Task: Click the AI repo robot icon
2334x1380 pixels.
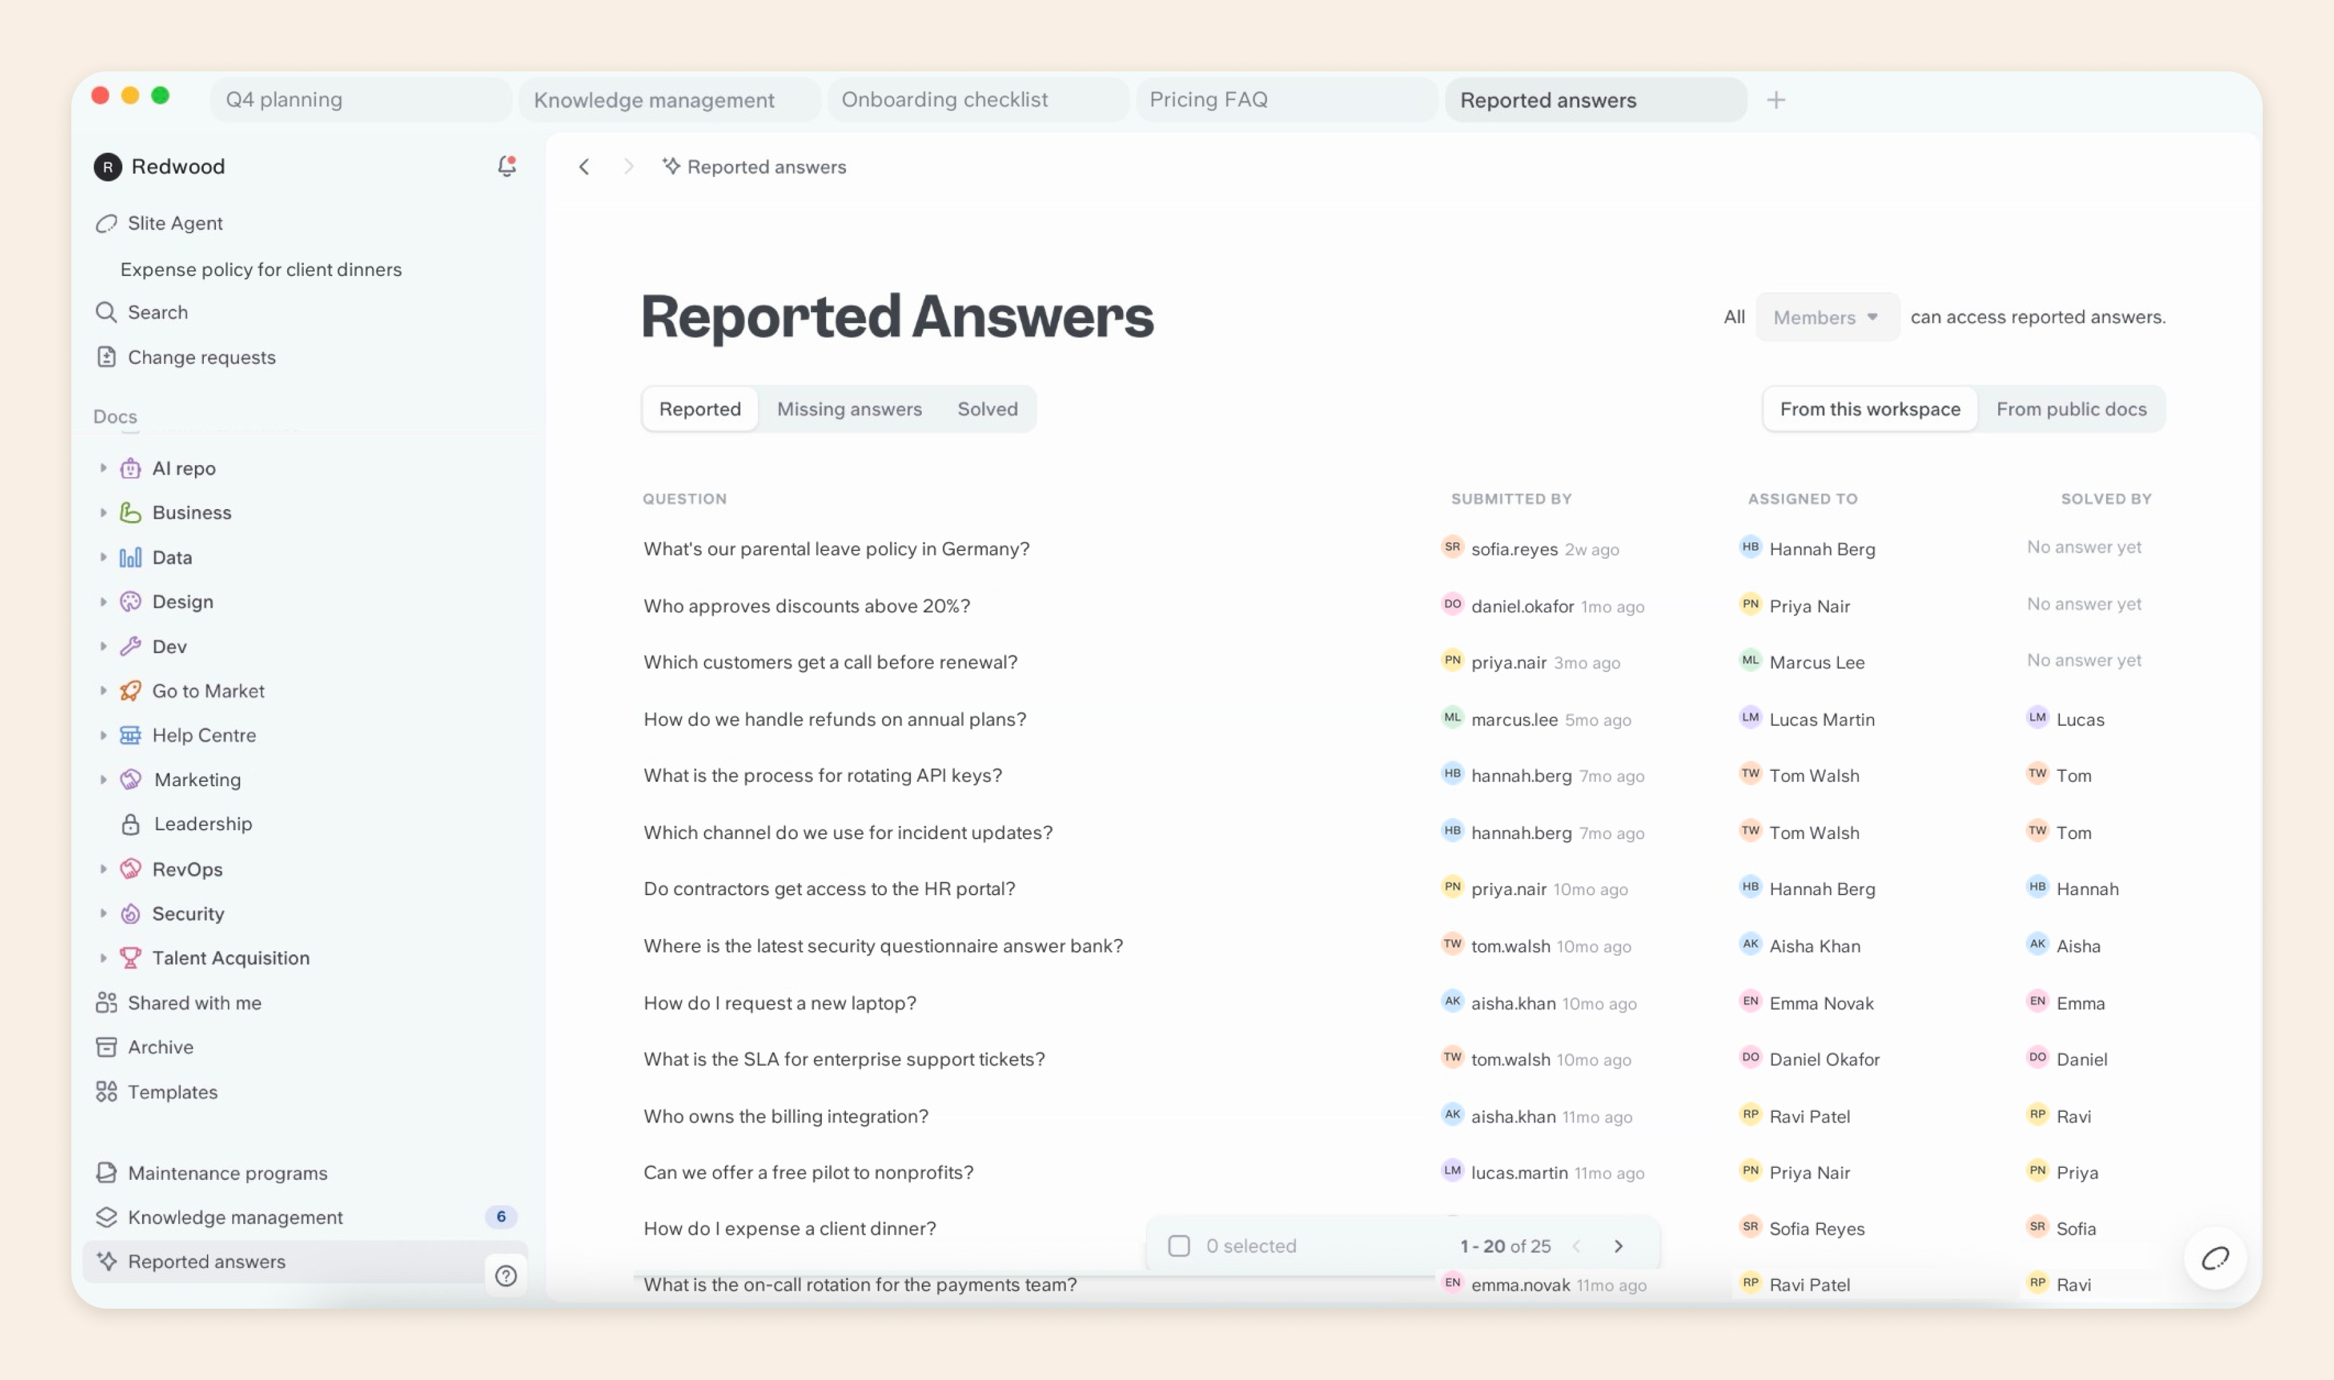Action: 131,468
